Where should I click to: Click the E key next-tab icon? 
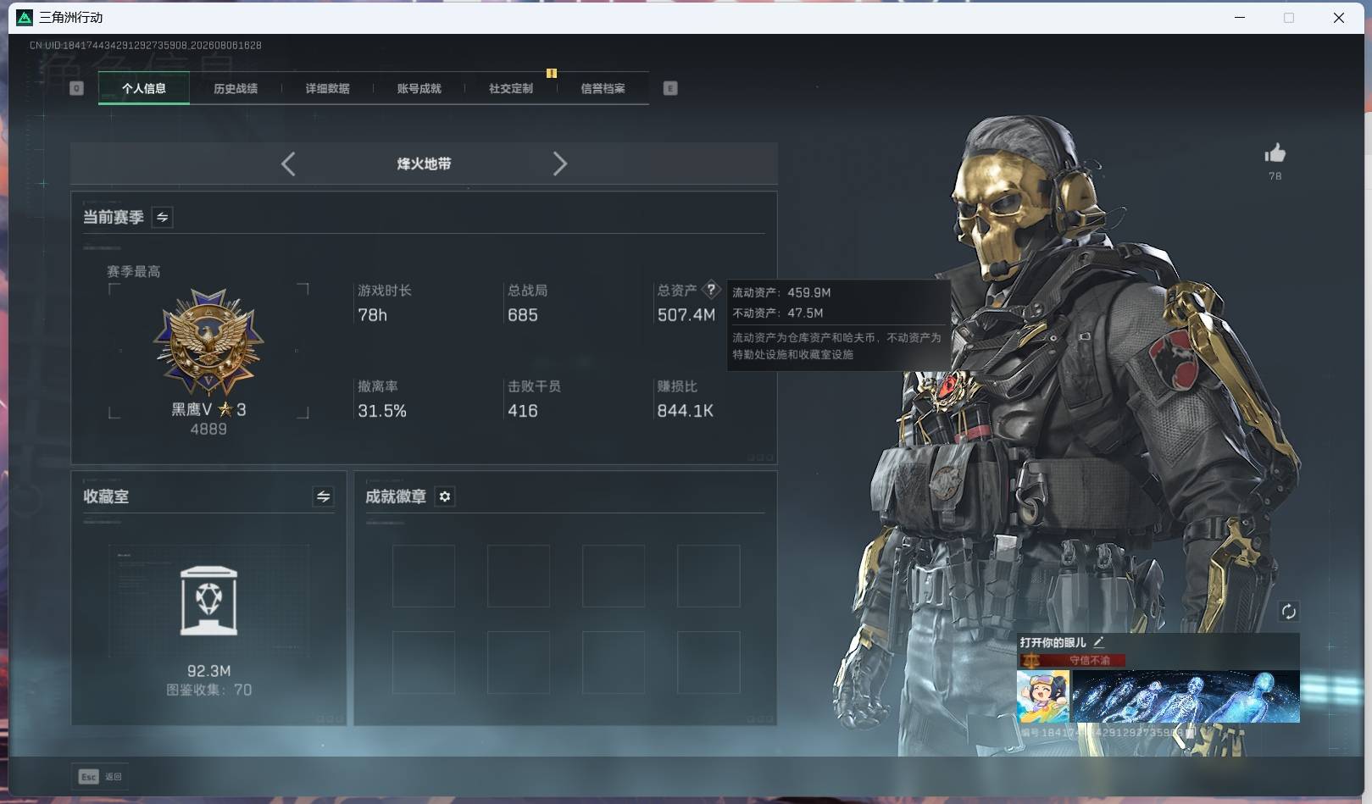[670, 88]
